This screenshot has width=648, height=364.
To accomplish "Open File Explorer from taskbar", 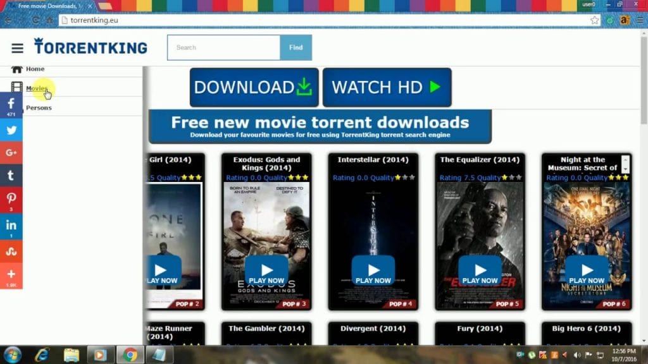I will [x=71, y=355].
